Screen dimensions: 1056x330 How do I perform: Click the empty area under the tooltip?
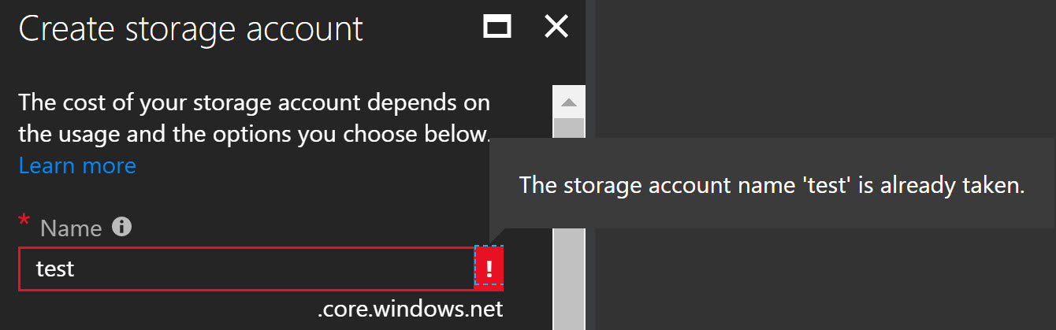820,280
